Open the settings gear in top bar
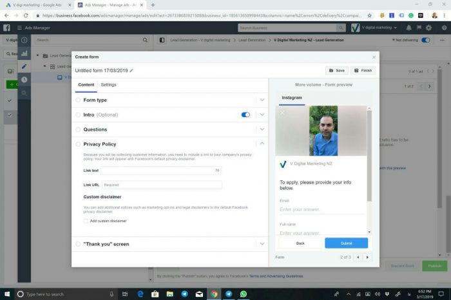The image size is (451, 300). pyautogui.click(x=428, y=28)
